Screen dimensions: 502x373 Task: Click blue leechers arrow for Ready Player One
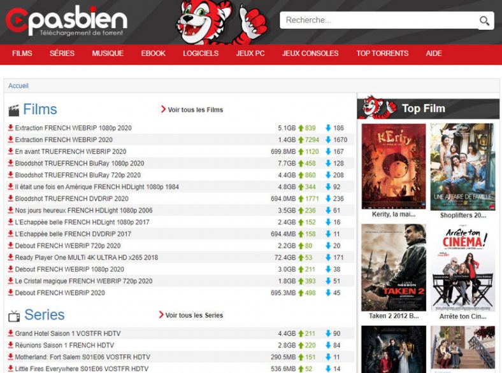[328, 257]
